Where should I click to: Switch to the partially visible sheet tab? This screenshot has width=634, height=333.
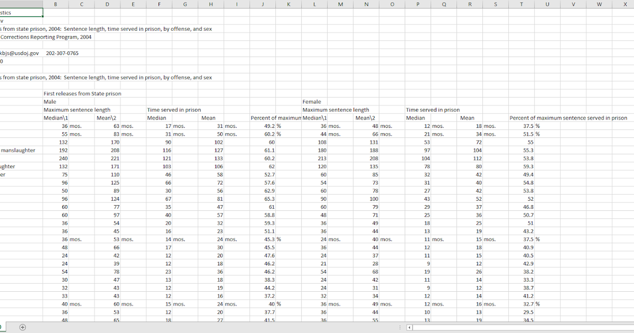point(2,328)
